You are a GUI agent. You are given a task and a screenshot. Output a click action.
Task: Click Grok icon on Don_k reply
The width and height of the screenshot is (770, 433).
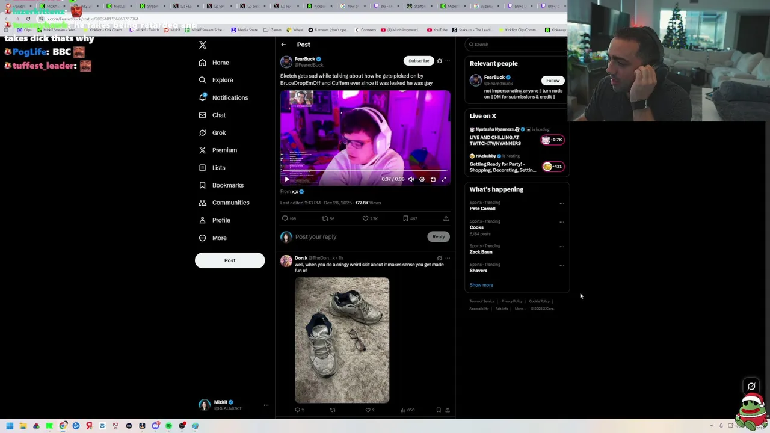439,258
